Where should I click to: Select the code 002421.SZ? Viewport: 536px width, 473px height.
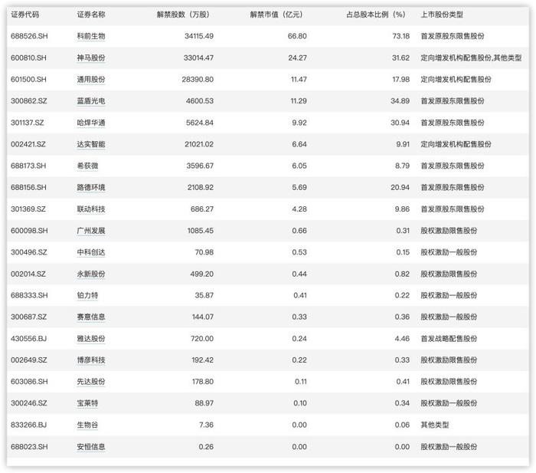[x=28, y=144]
